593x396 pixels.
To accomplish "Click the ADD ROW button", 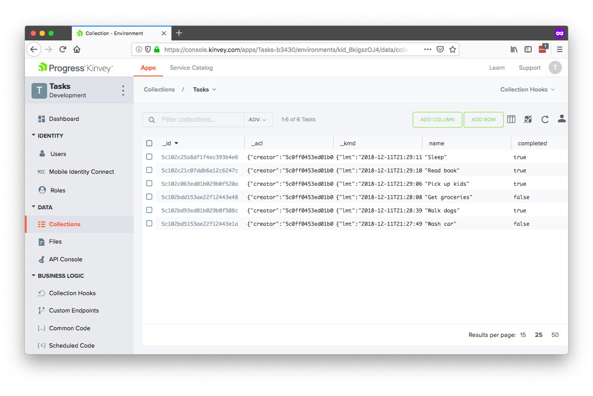I will pyautogui.click(x=484, y=120).
